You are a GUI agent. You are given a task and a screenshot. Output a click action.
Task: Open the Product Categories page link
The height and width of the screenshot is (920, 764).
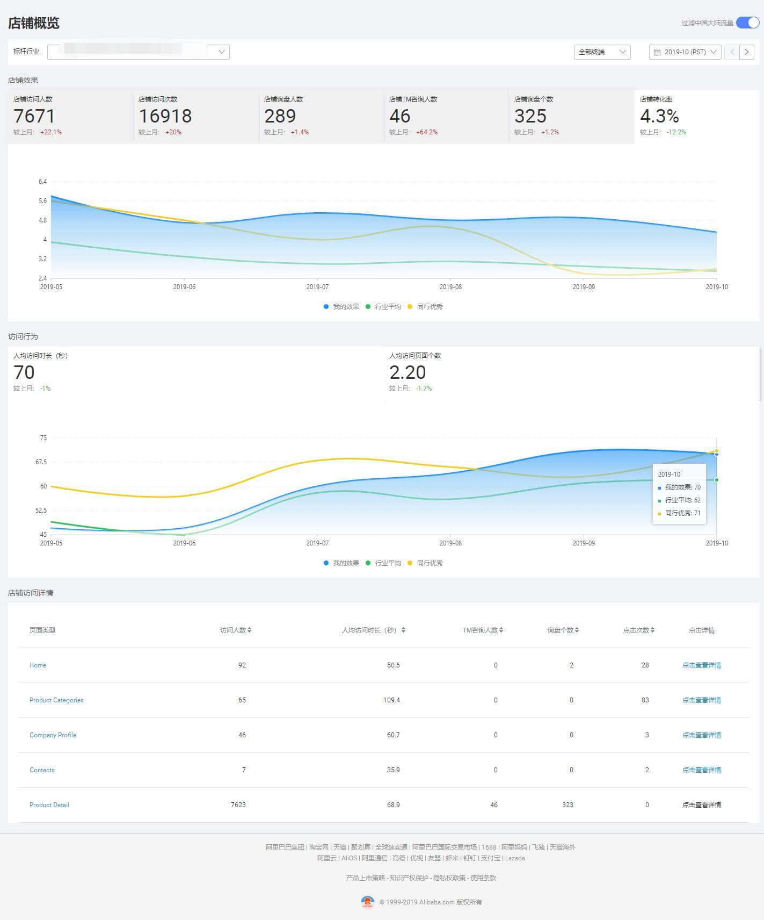point(56,700)
